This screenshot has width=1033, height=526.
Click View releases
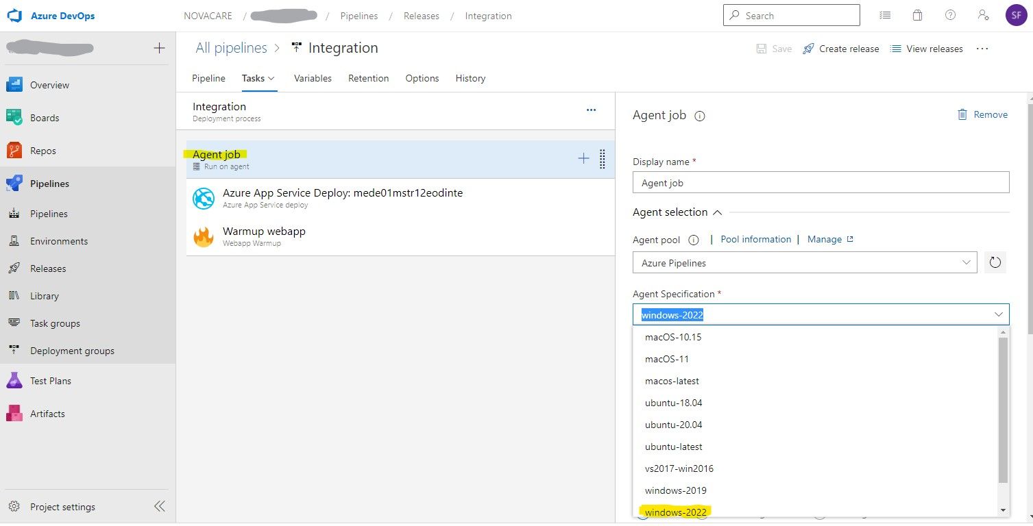927,49
